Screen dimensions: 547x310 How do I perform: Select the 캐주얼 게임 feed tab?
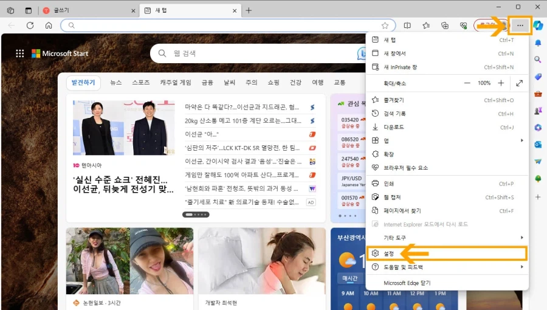tap(176, 83)
